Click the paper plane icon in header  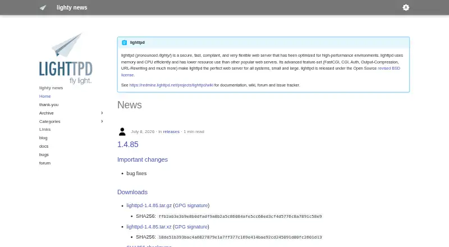pyautogui.click(x=43, y=7)
